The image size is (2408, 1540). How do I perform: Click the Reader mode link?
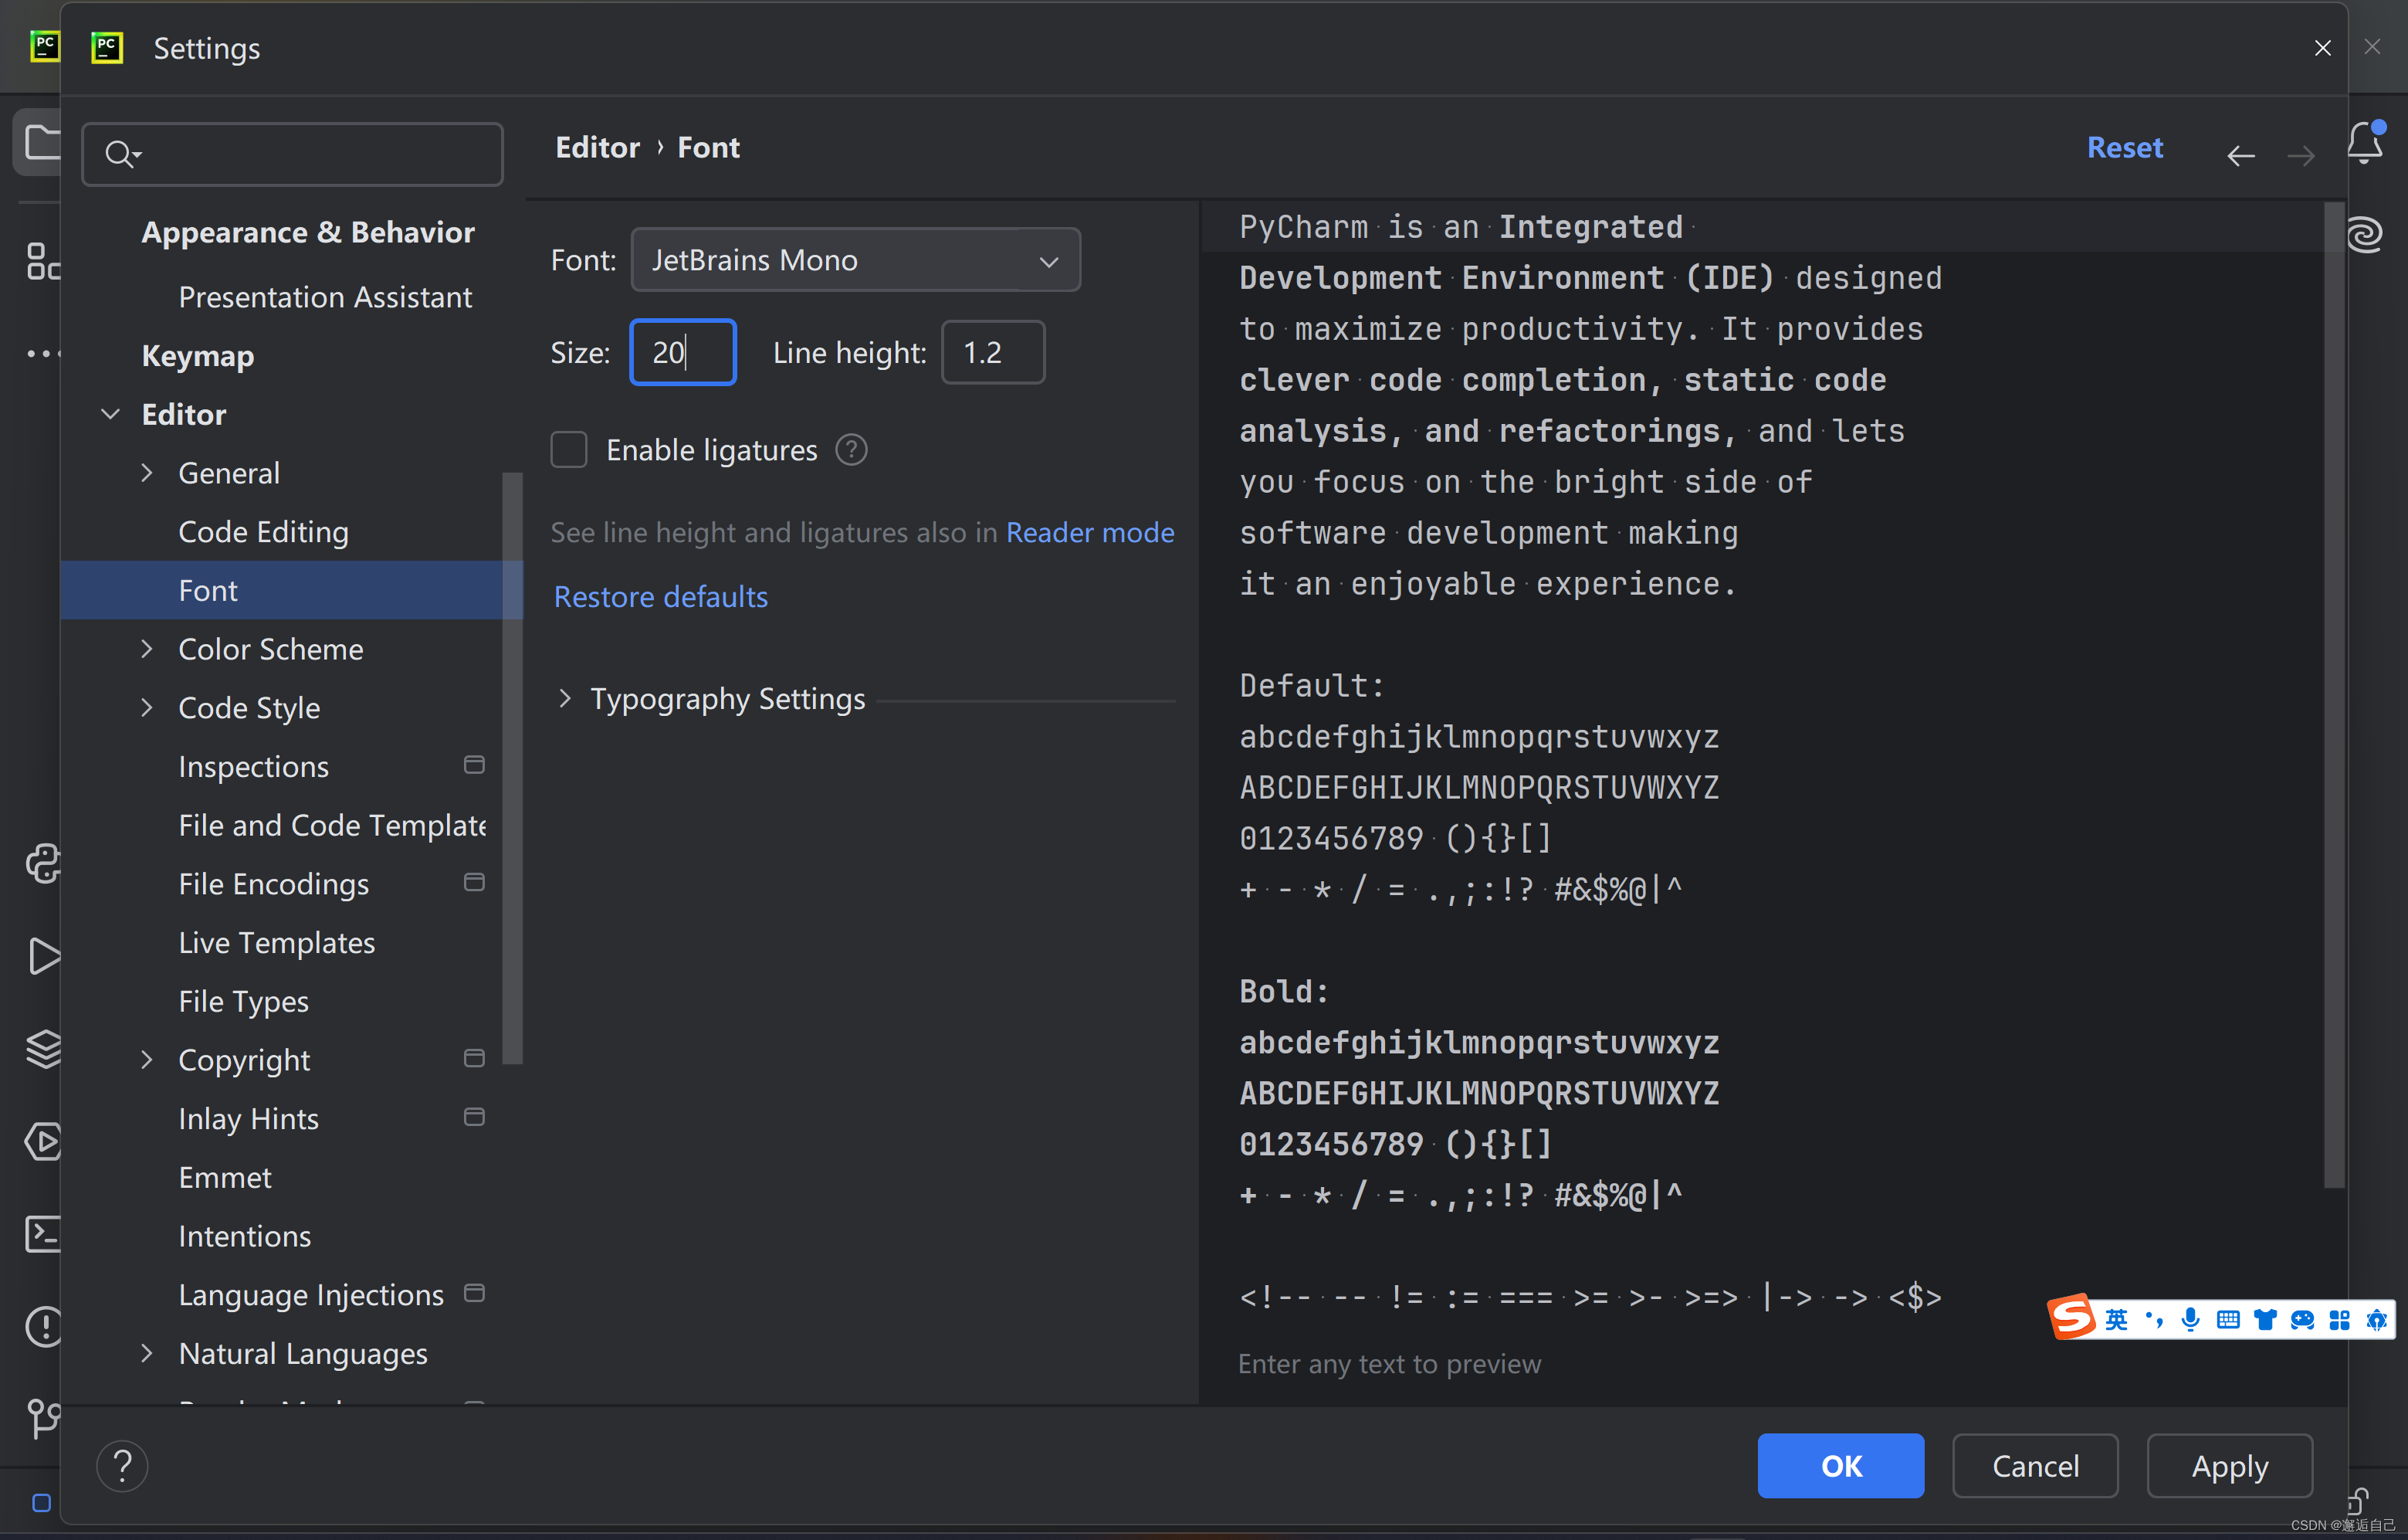1089,532
